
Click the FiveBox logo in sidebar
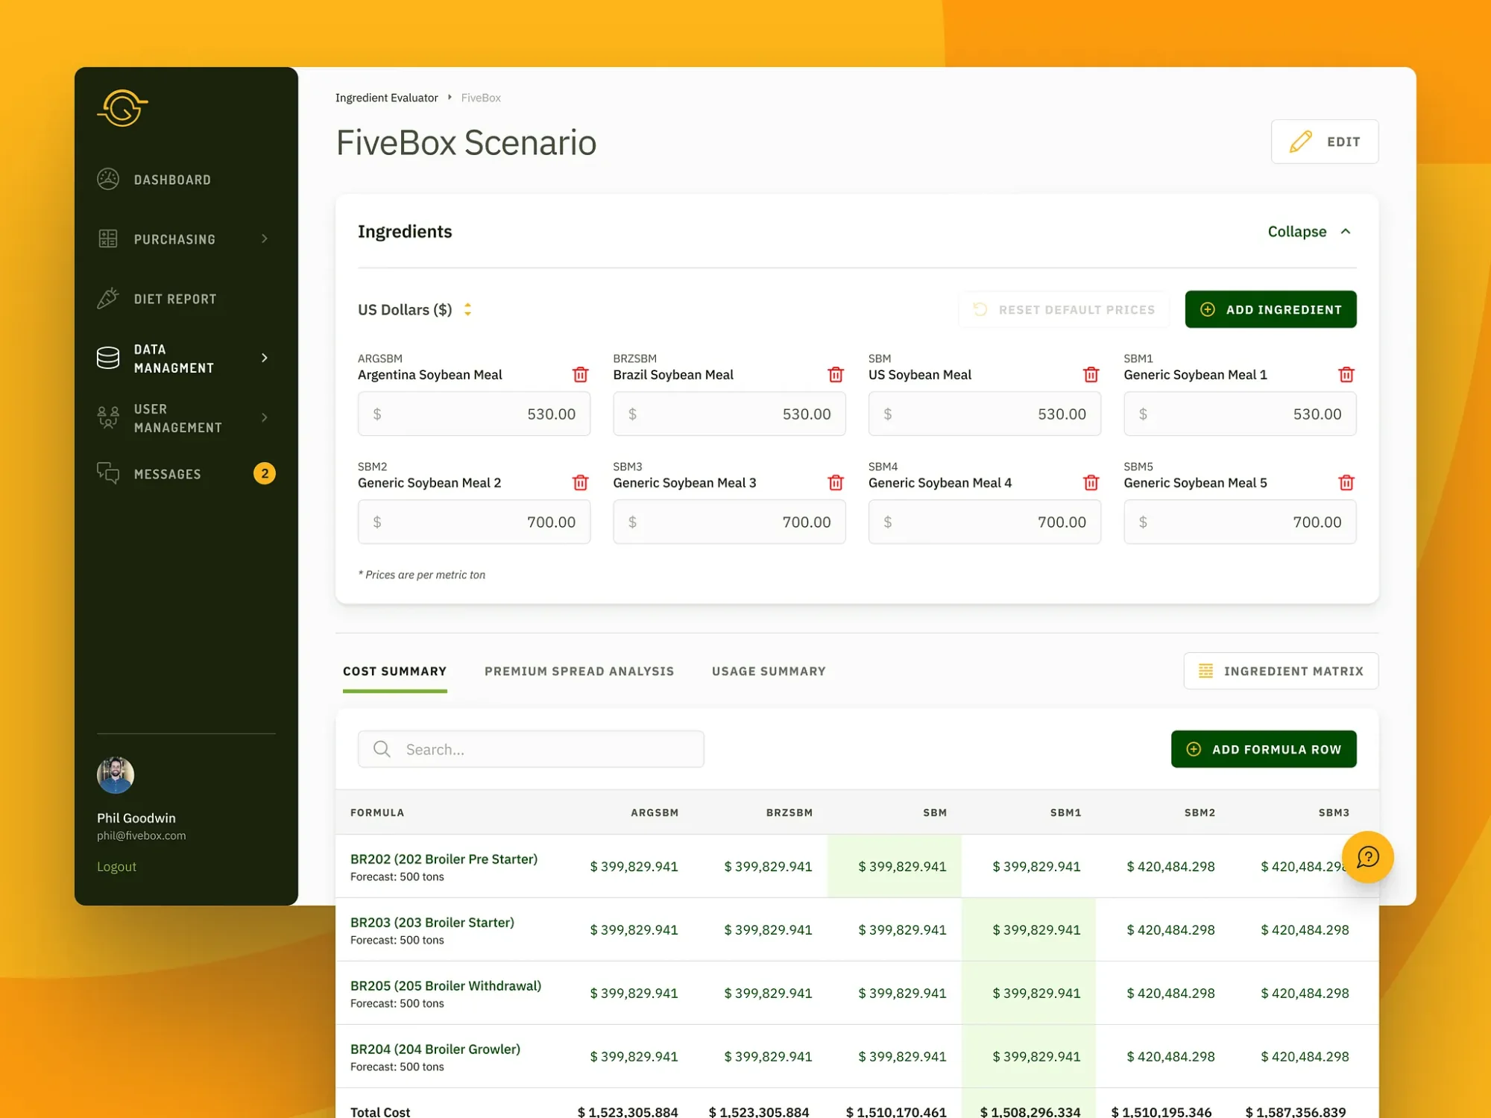coord(122,108)
